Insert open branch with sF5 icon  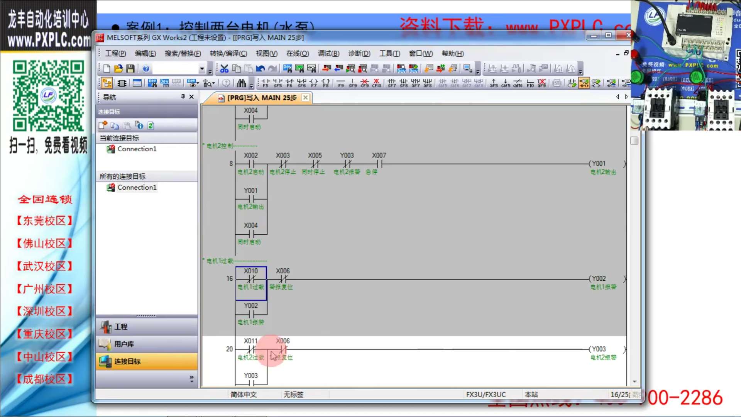[277, 83]
